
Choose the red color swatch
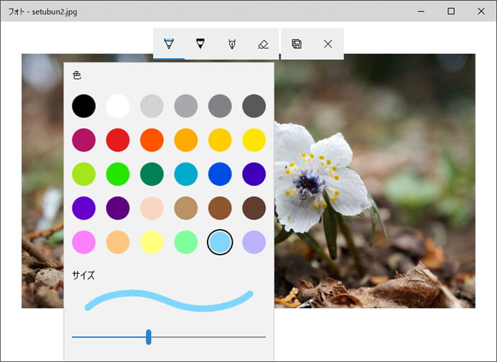click(x=118, y=140)
